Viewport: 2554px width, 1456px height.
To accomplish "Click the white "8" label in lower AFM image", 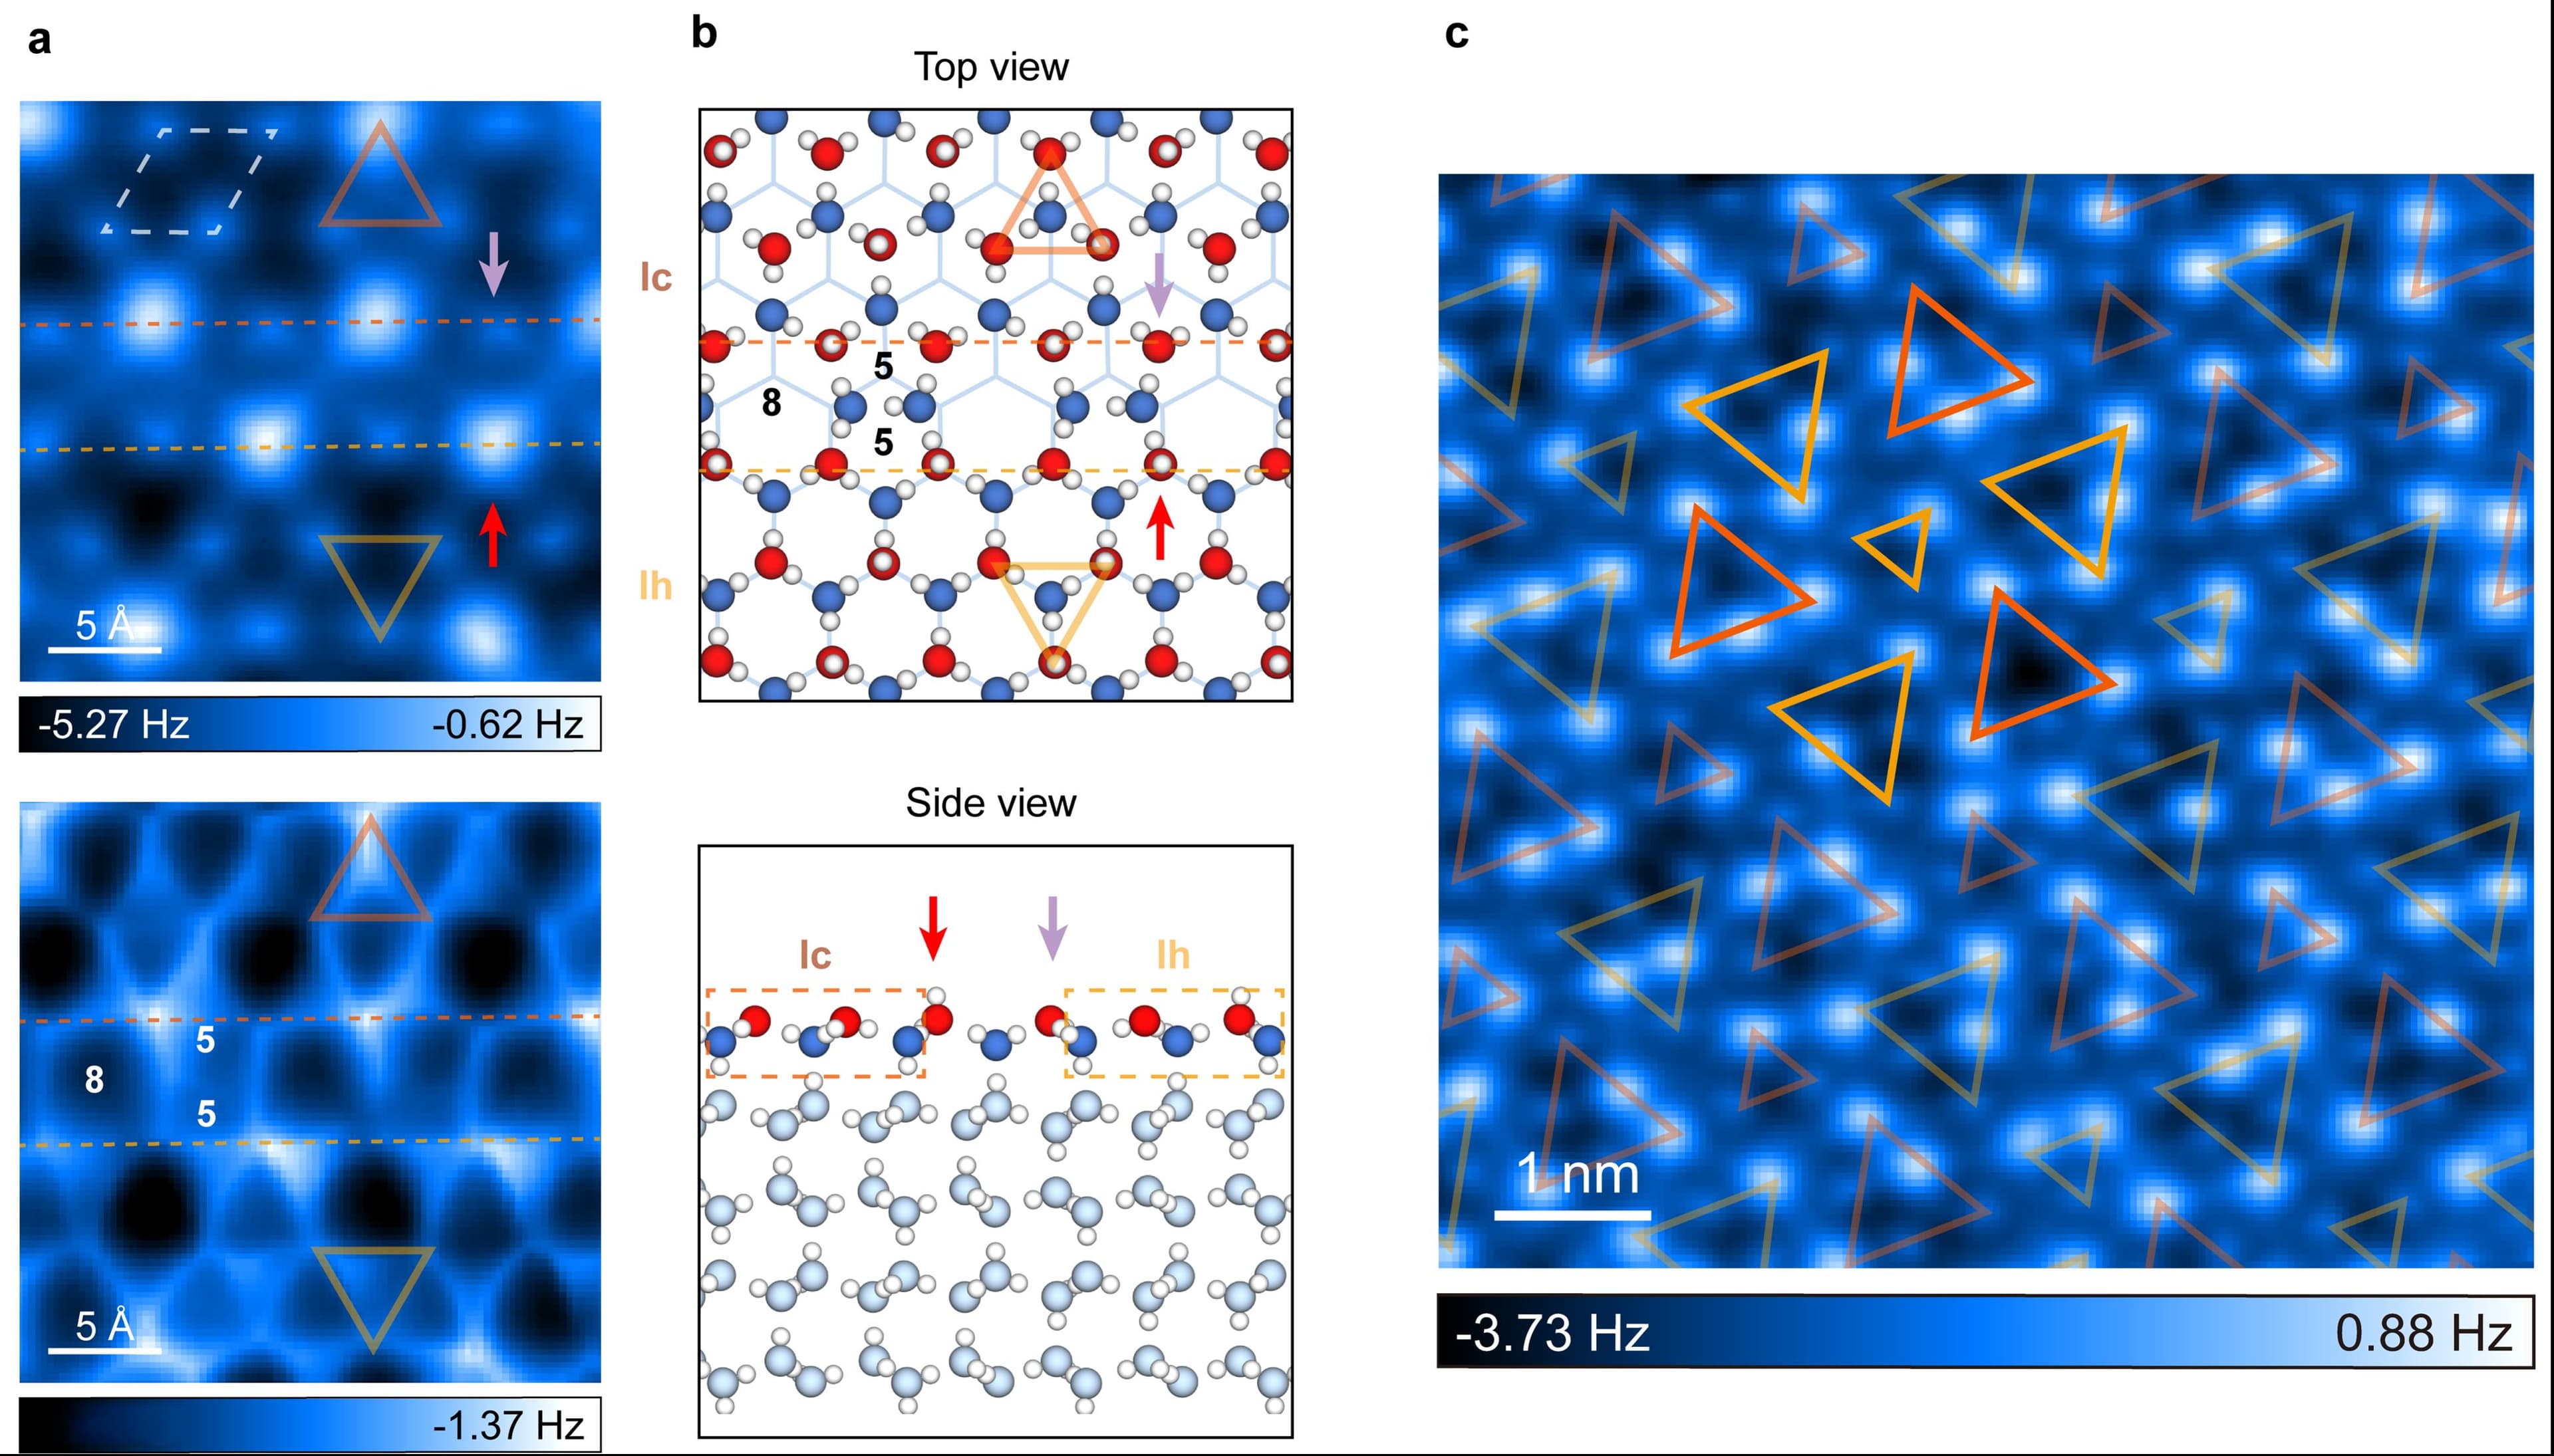I will [x=94, y=1080].
